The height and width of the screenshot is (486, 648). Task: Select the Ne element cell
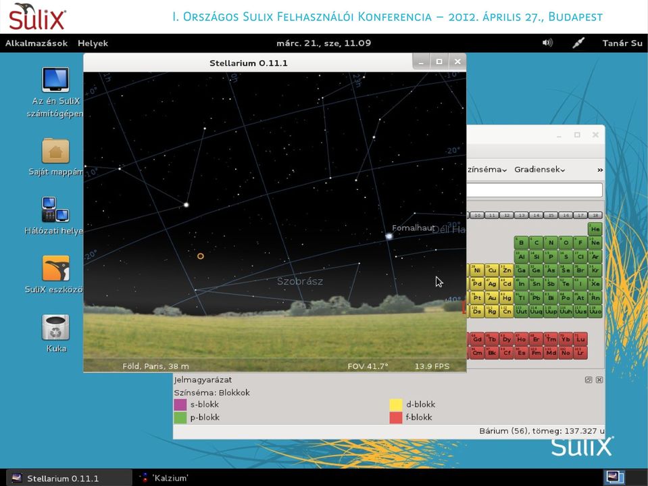[595, 243]
